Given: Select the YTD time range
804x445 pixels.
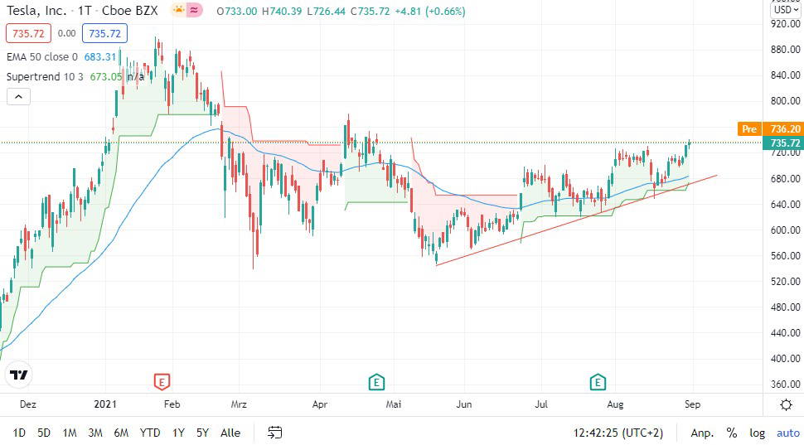Looking at the screenshot, I should tap(150, 433).
